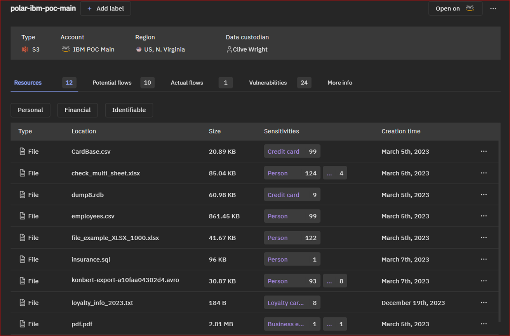
Task: Click the file icon next to dump8.rdb
Action: (x=23, y=195)
